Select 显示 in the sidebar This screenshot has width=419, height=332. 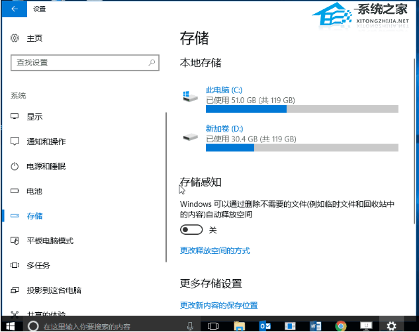34,116
